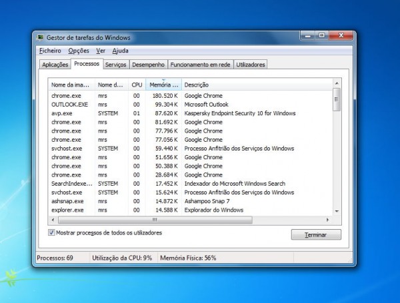The height and width of the screenshot is (303, 400).
Task: Sort by the Memória column header
Action: click(163, 85)
